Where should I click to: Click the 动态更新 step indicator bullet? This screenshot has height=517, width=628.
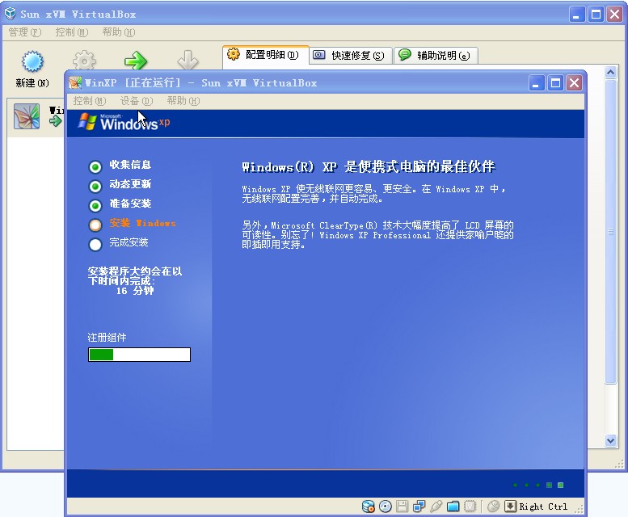coord(95,186)
